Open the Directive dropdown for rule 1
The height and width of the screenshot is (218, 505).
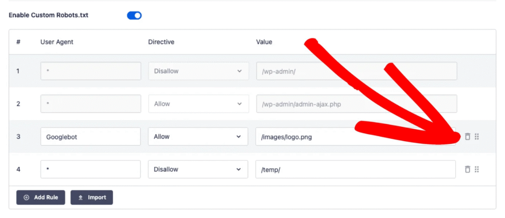[x=198, y=71]
